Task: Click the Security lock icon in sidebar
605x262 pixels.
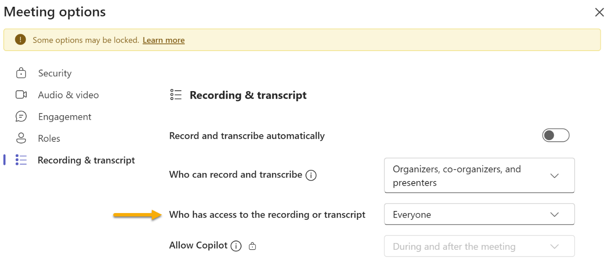Action: (x=21, y=73)
